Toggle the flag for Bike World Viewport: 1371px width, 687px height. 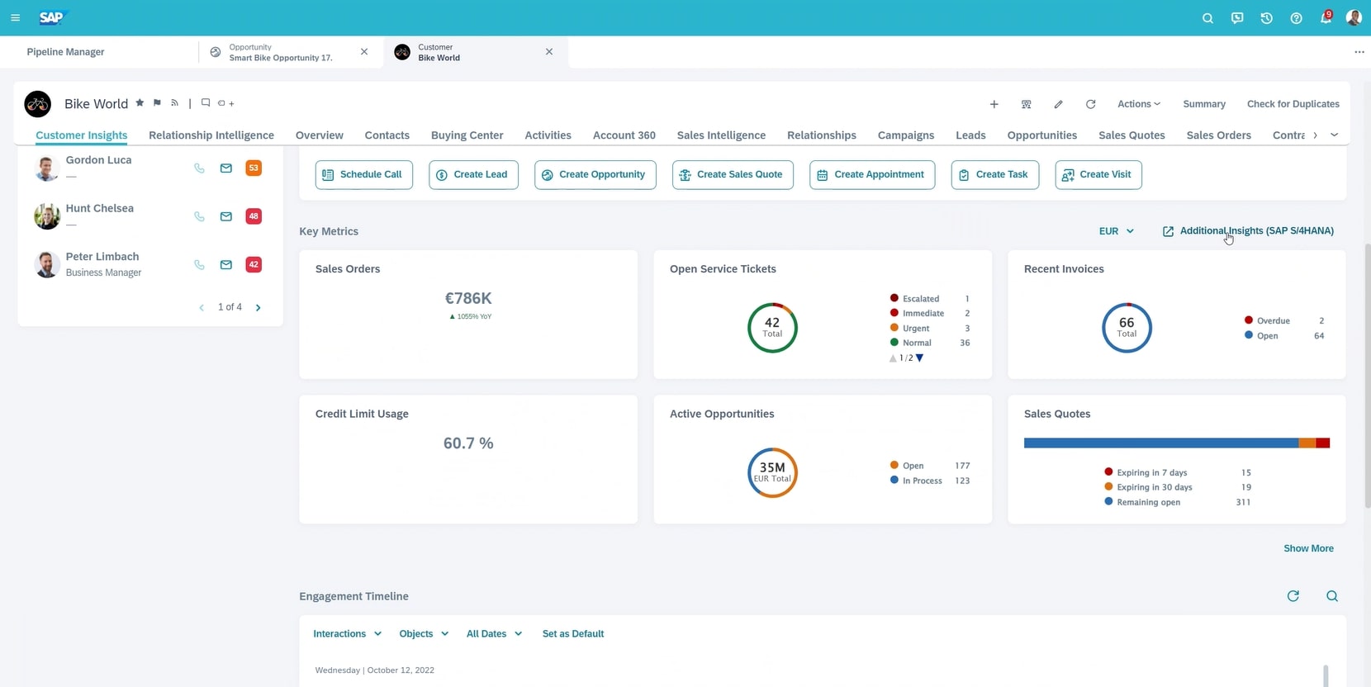(x=157, y=103)
